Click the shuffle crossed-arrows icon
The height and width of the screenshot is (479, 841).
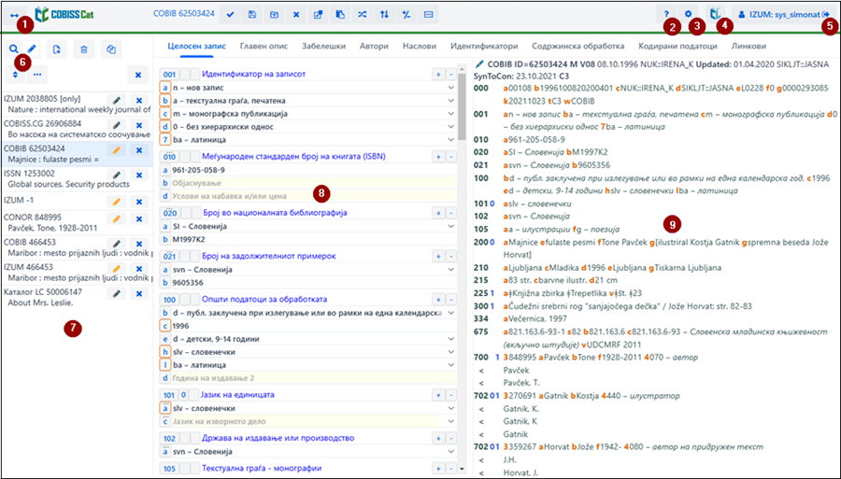click(x=362, y=14)
